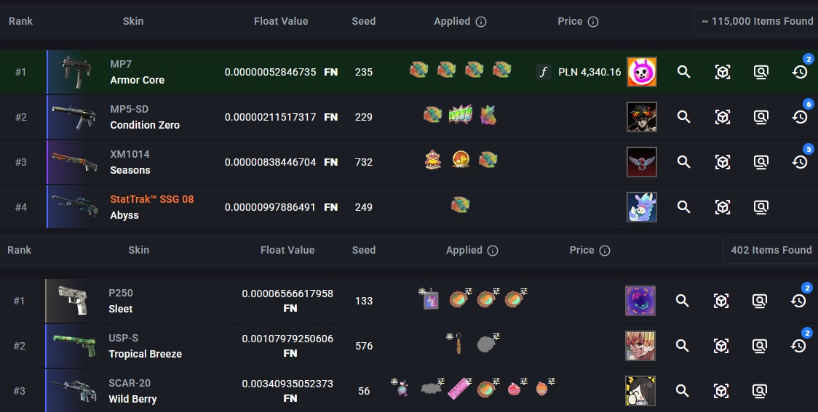
Task: Click the info icon next to top Applied header
Action: pos(481,21)
